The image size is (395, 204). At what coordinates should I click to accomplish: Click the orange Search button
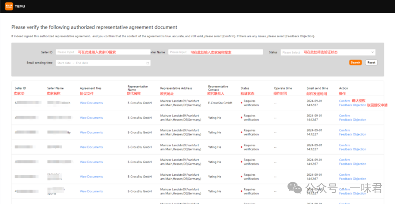(356, 63)
